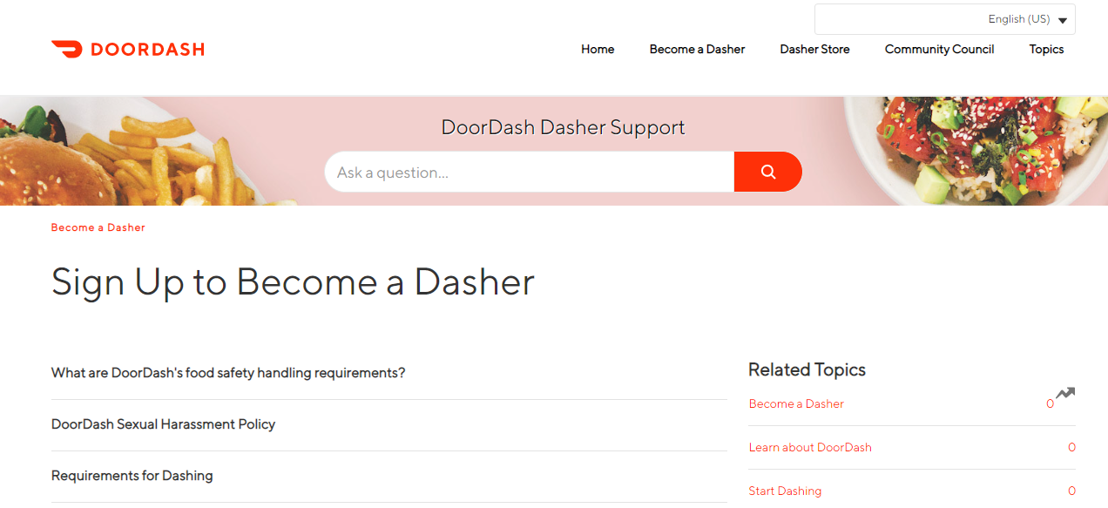The height and width of the screenshot is (508, 1108).
Task: Select Community Council from the navigation
Action: 939,50
